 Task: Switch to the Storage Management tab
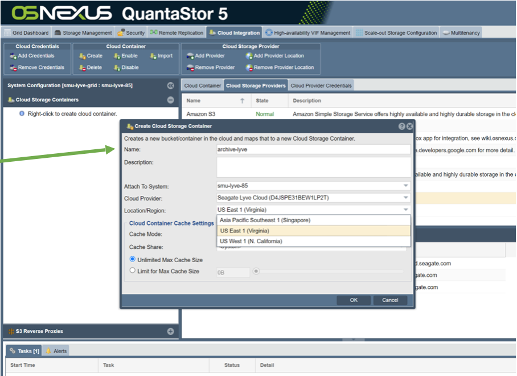(x=84, y=33)
